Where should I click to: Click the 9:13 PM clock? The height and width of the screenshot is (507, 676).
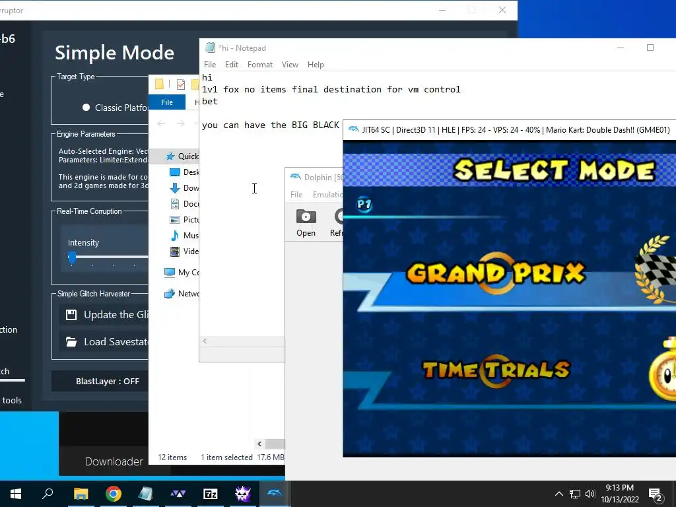pos(619,488)
